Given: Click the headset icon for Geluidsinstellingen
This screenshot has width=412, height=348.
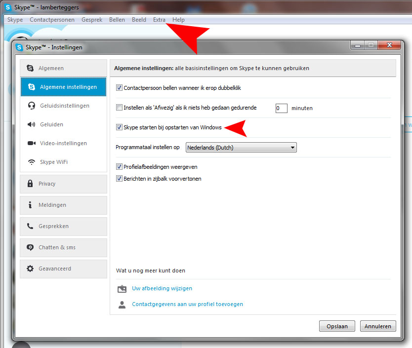Looking at the screenshot, I should 32,106.
